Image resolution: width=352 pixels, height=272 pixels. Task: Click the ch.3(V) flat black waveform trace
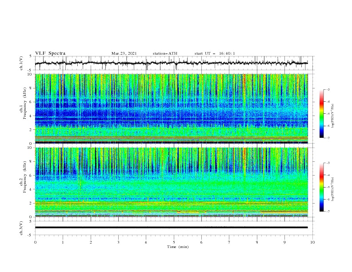pyautogui.click(x=171, y=228)
